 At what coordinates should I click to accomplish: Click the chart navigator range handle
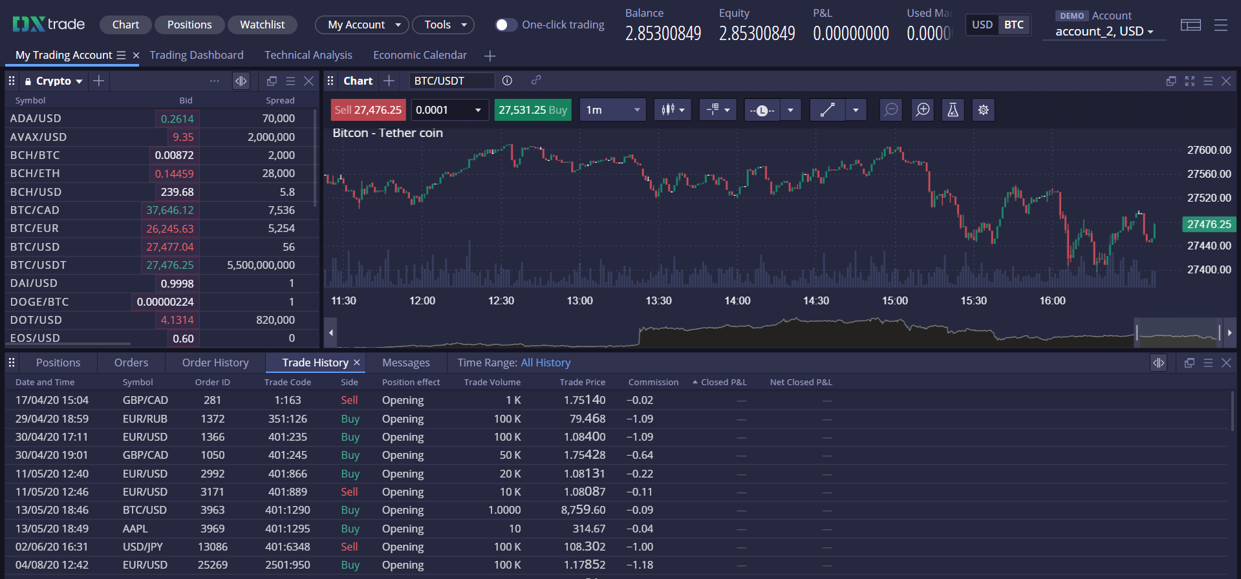[1137, 332]
